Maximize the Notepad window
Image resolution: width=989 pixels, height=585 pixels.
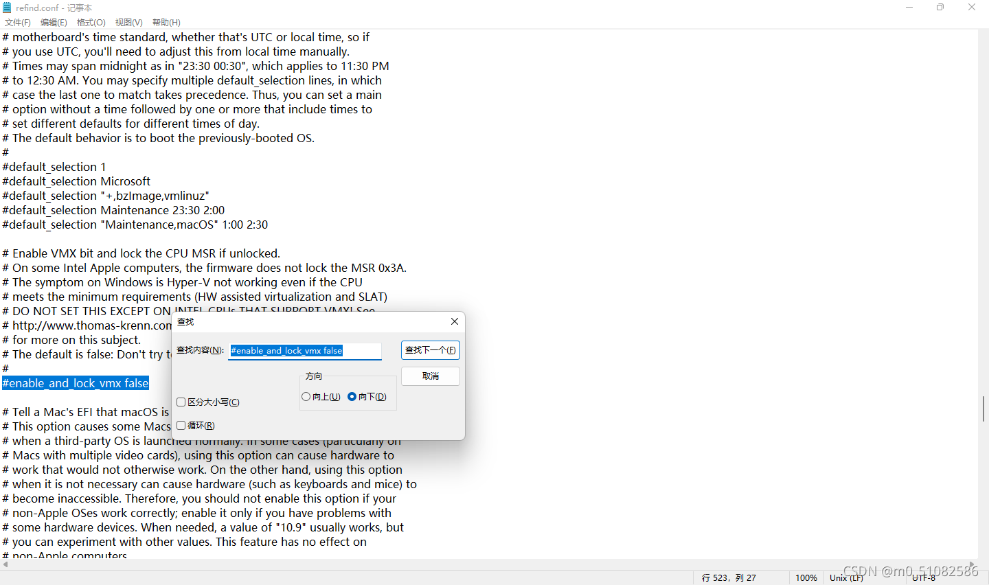940,8
